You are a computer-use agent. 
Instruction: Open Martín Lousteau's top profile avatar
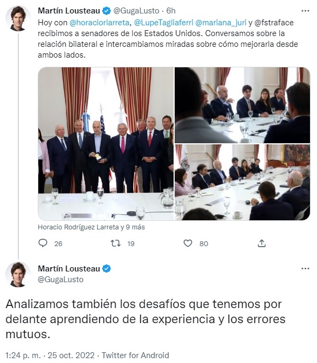(x=18, y=18)
